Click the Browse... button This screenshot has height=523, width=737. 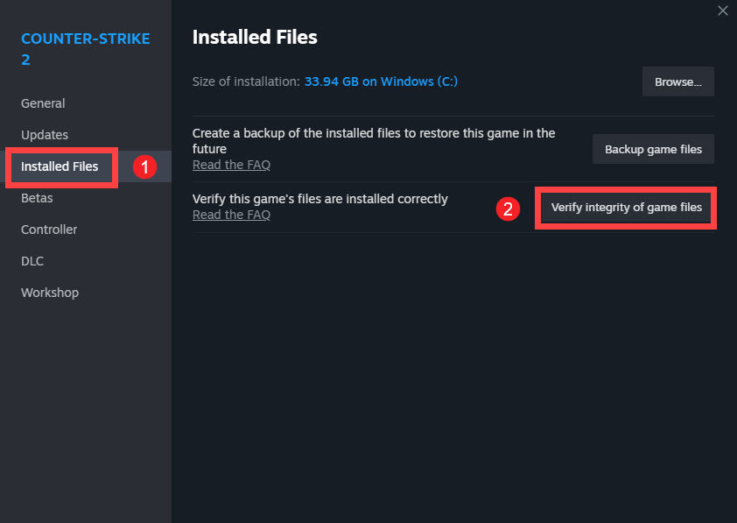click(x=678, y=81)
